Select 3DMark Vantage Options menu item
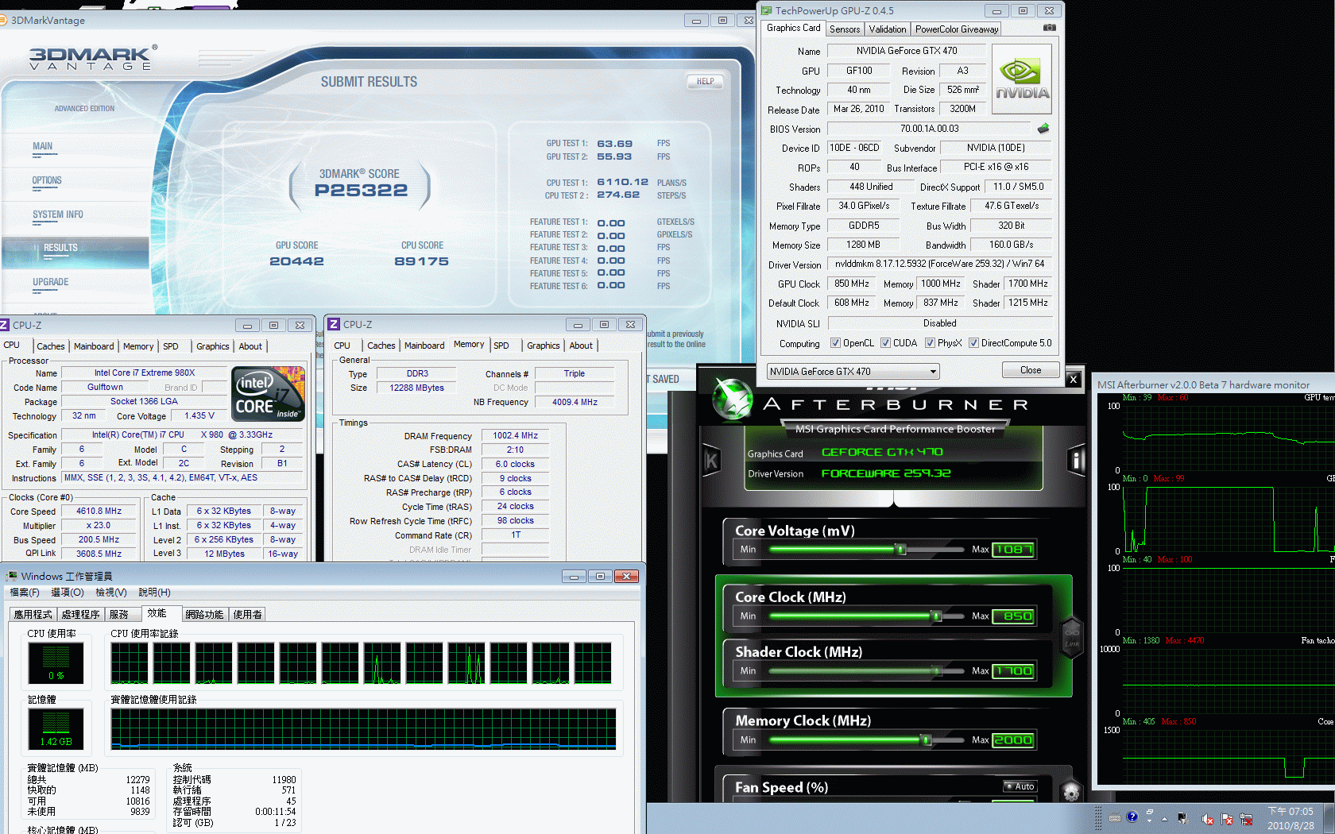This screenshot has width=1335, height=834. (47, 180)
